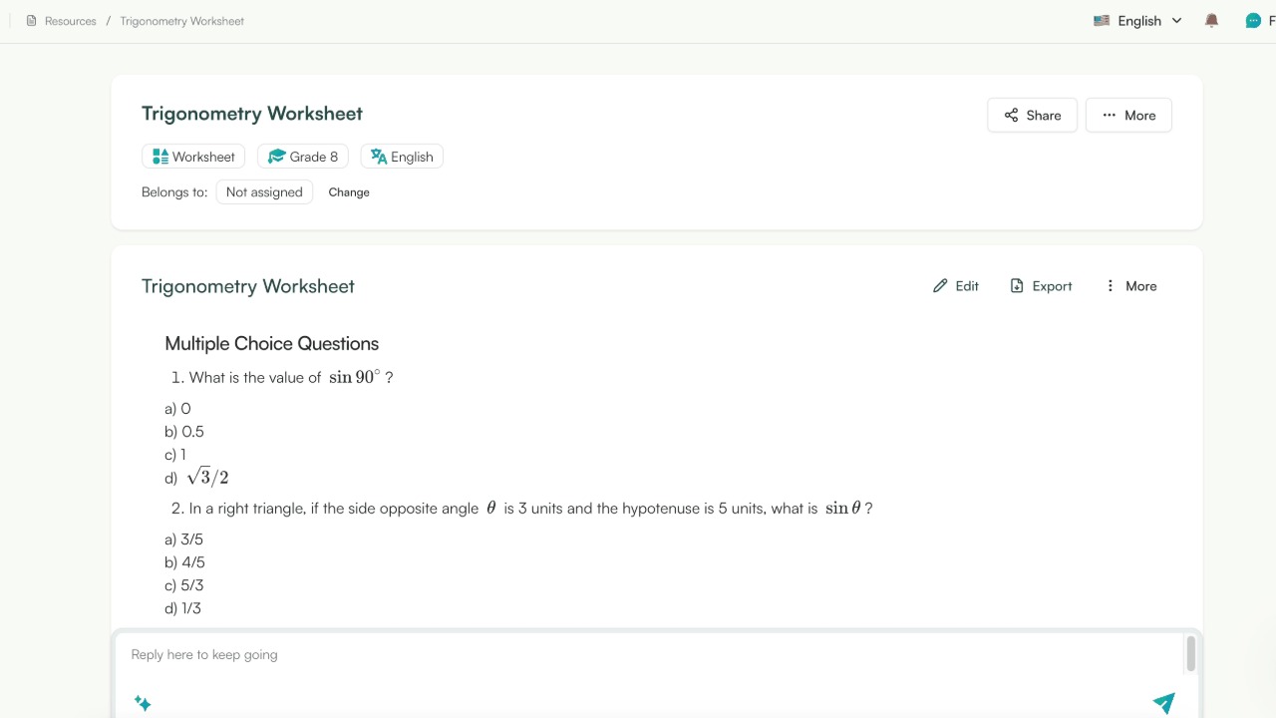
Task: Click the AI sparkle icon in reply box
Action: point(142,702)
